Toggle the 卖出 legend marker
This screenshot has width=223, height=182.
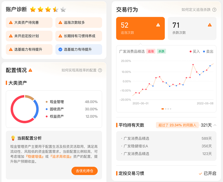pyautogui.click(x=204, y=52)
